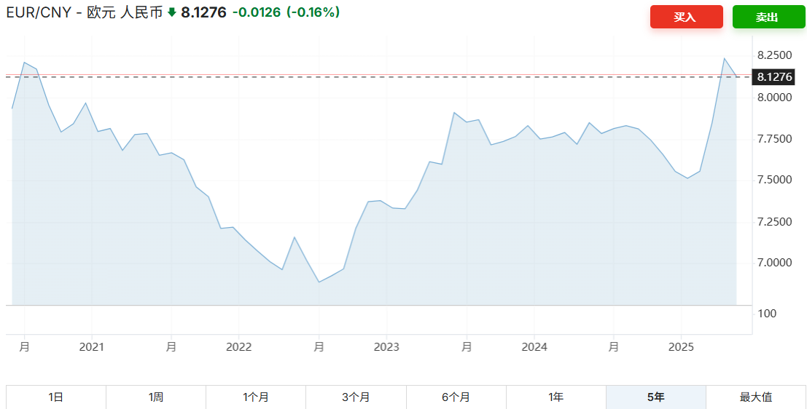This screenshot has height=409, width=807.
Task: Click the 8.2500 y-axis price label
Action: tap(774, 55)
